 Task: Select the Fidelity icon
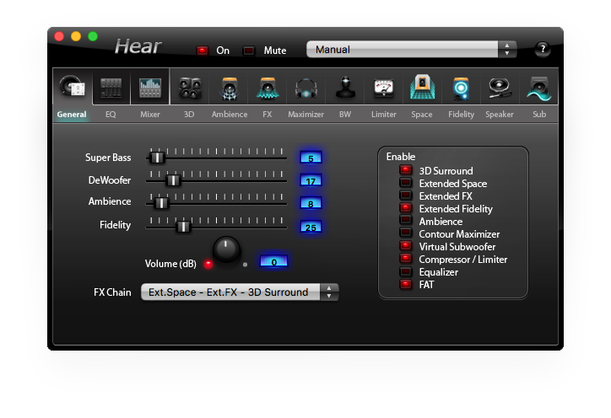461,88
